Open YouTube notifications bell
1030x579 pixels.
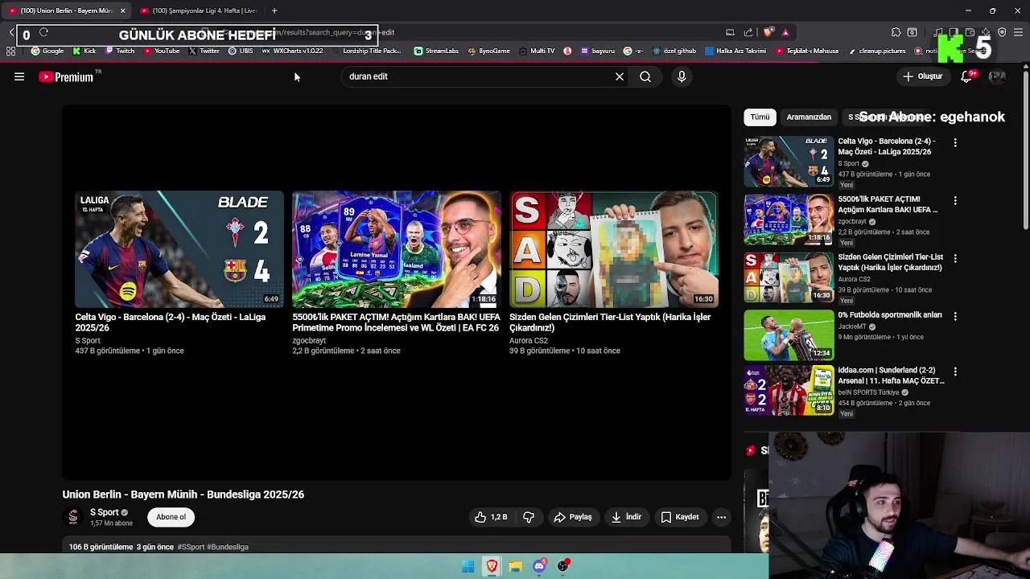point(966,76)
